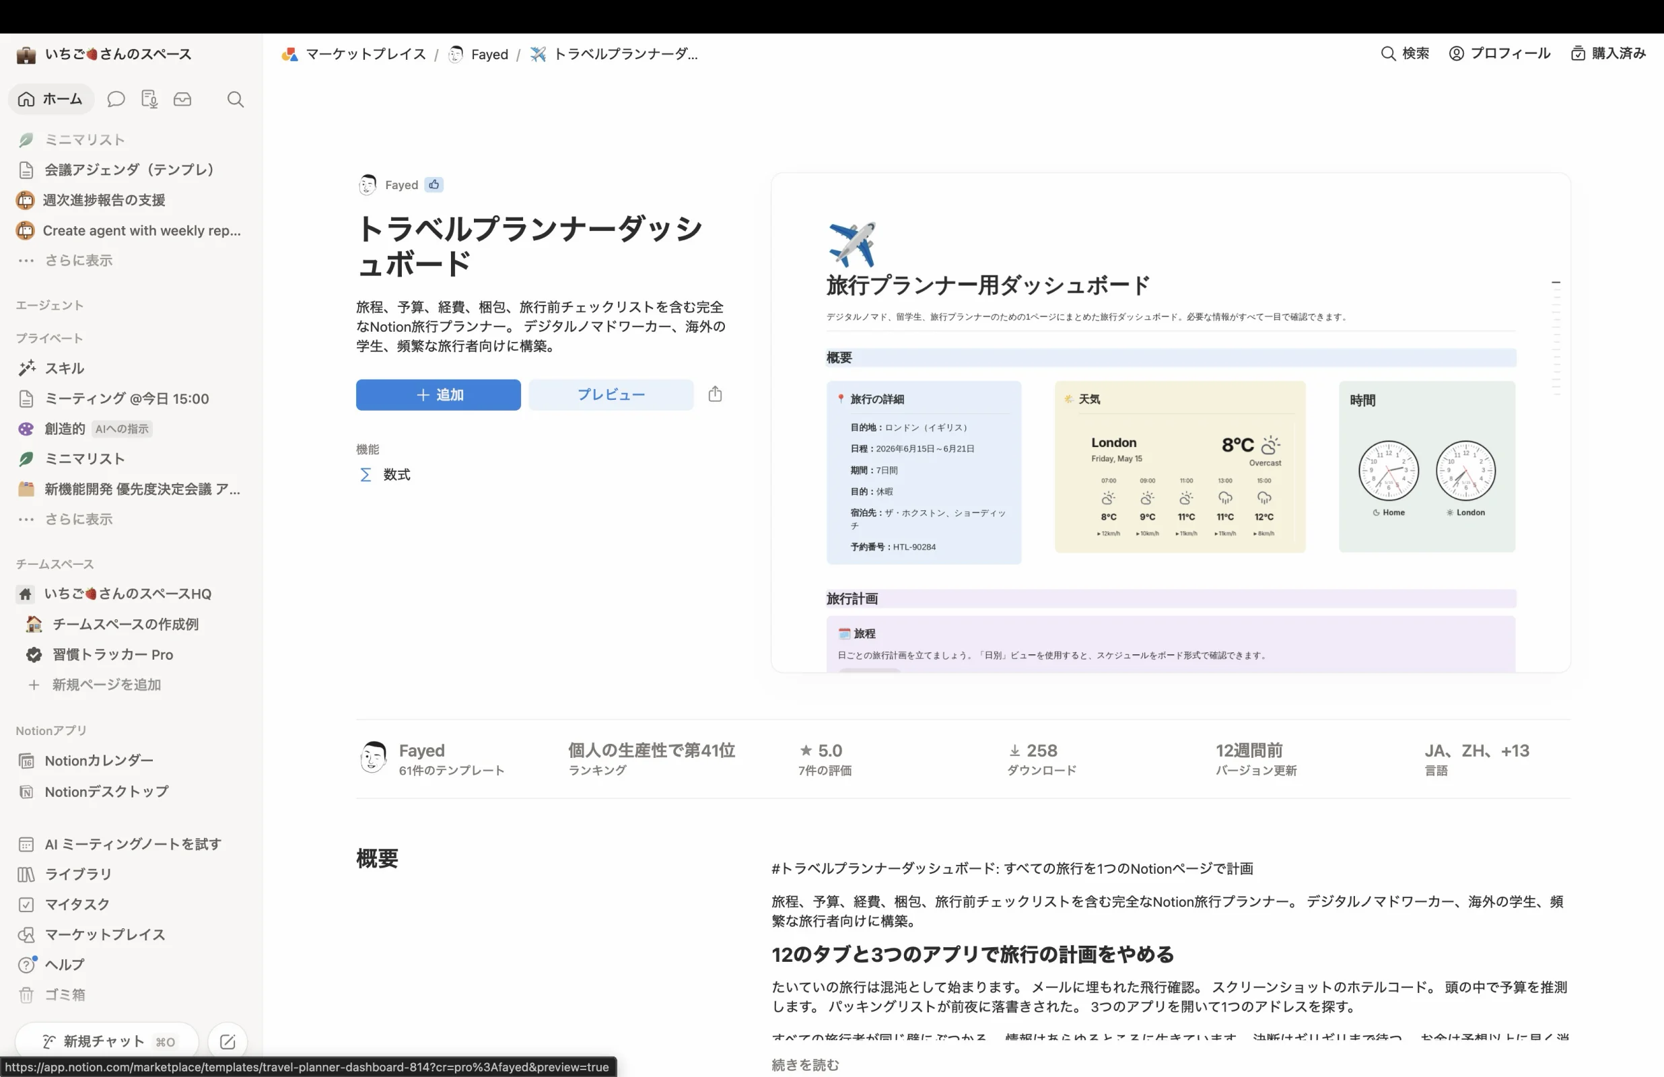This screenshot has width=1664, height=1077.
Task: Click 258 ダウンロード count
Action: (1042, 759)
